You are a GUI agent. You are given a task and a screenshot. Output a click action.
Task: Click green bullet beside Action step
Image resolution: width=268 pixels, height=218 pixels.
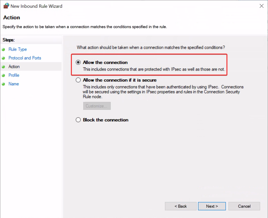[x=4, y=67]
